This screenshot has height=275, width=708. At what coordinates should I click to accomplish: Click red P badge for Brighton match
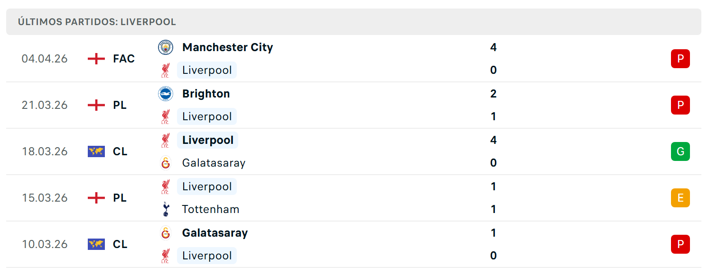(680, 105)
